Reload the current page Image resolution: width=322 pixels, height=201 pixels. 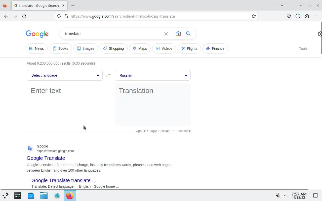(24, 16)
